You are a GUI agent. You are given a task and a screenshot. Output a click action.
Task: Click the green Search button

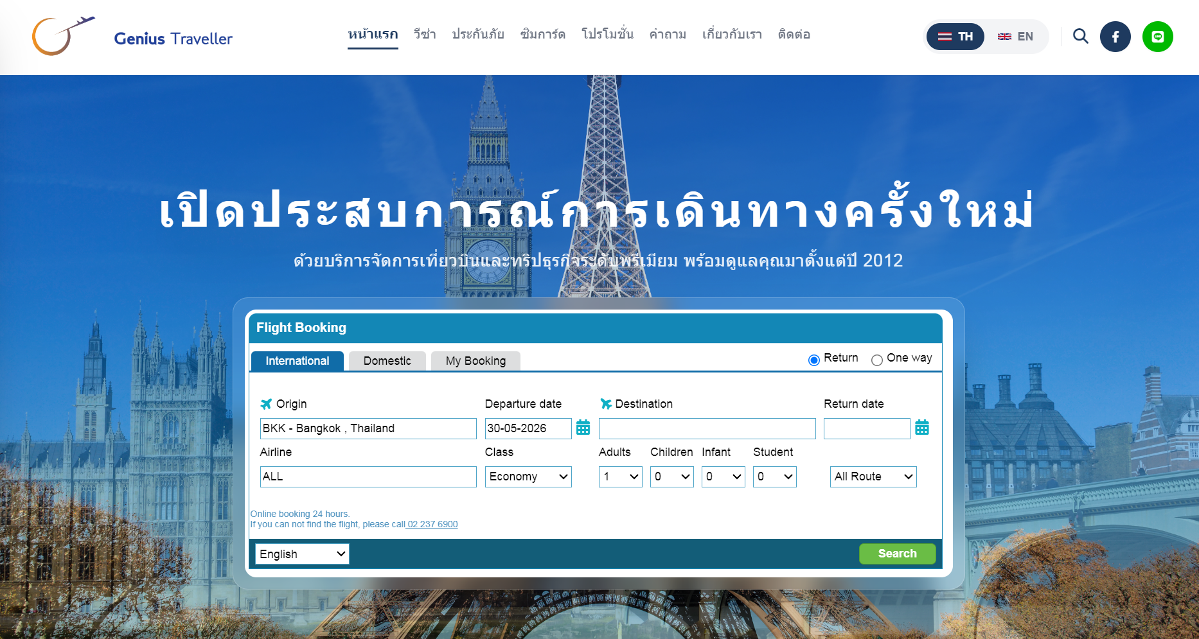898,554
